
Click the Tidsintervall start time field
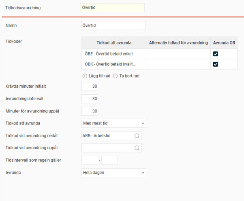[x=90, y=160]
